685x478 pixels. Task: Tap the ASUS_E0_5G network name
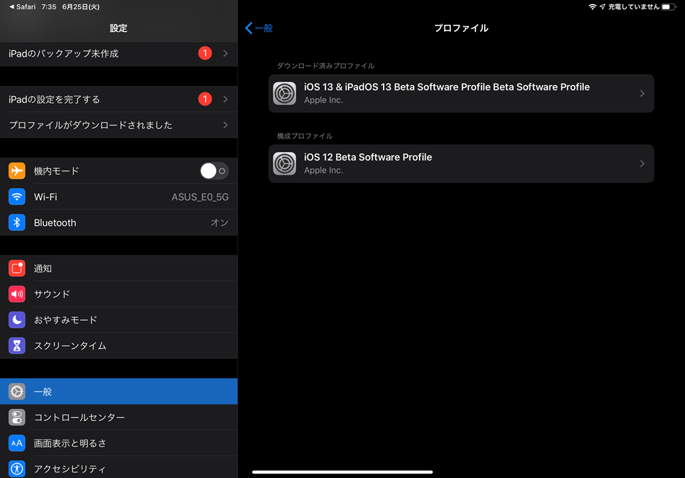click(x=200, y=197)
